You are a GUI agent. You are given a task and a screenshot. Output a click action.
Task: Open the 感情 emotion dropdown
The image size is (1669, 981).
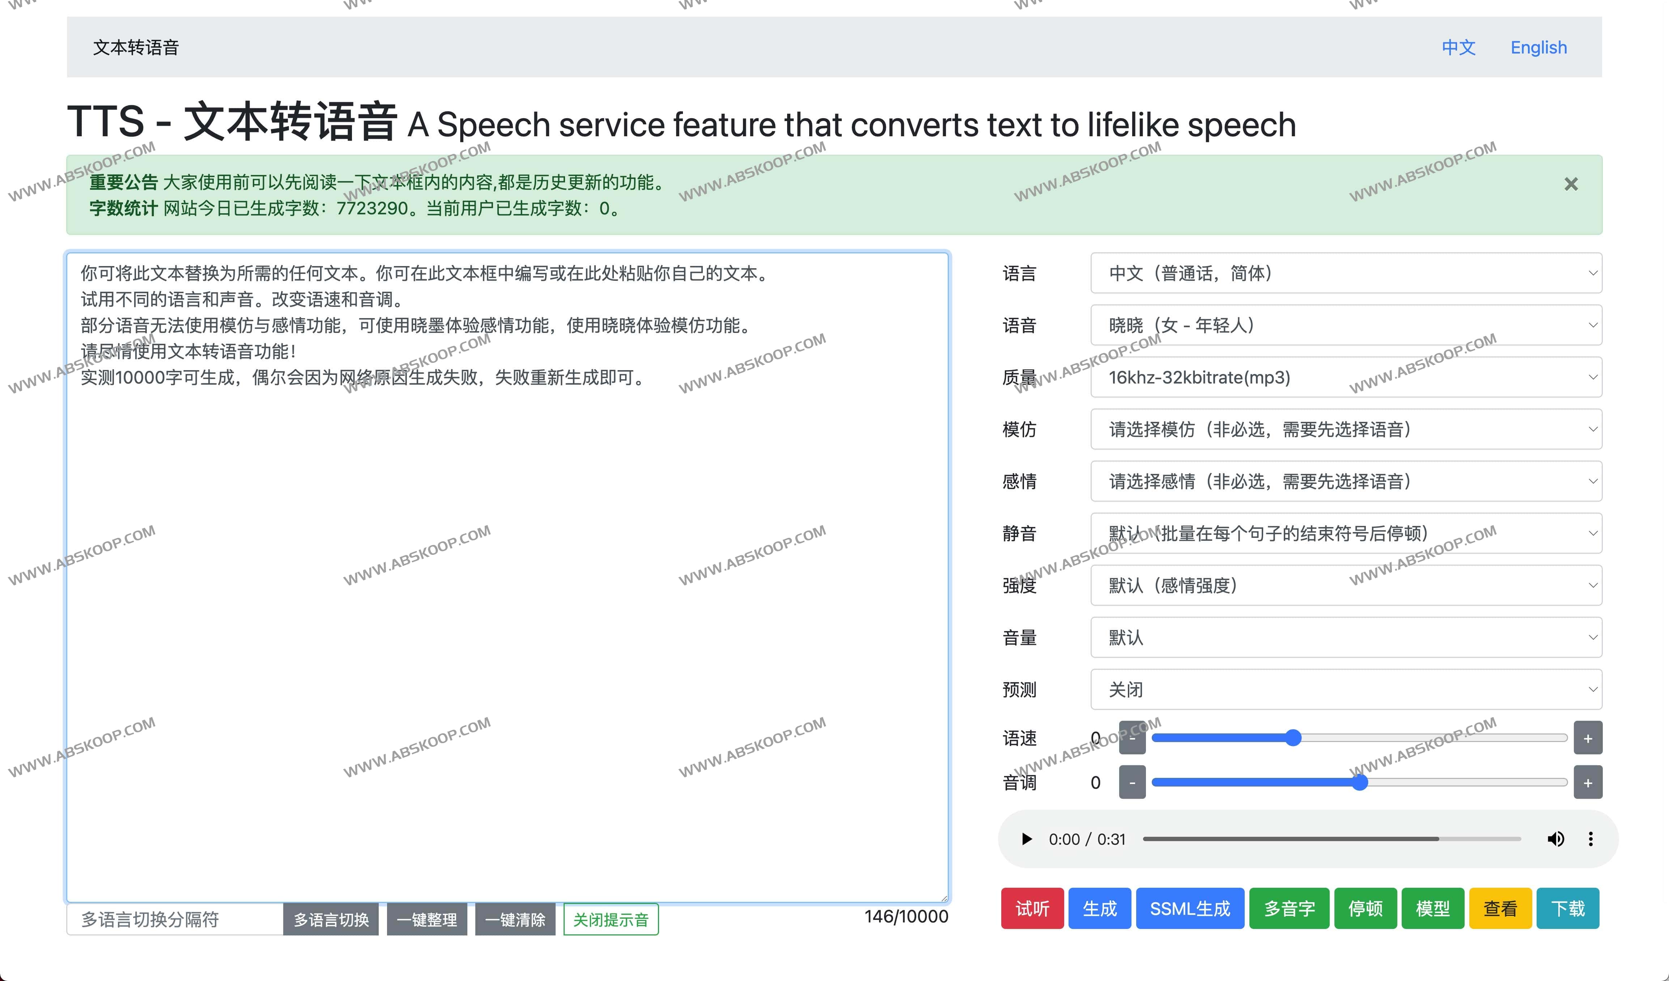[1346, 481]
